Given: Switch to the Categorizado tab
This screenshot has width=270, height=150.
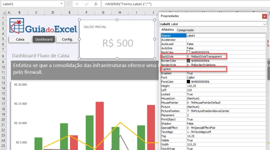Looking at the screenshot, I should (x=185, y=30).
